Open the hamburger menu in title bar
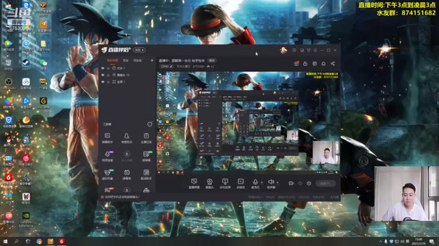This screenshot has width=439, height=246. click(315, 50)
